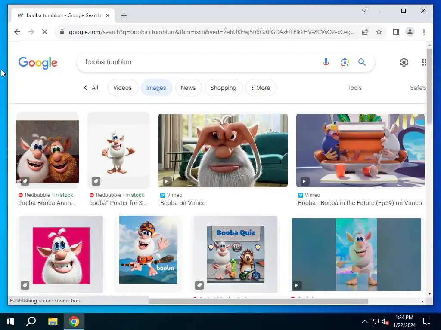Click the tab search chevron in title bar
This screenshot has width=441, height=330.
(x=363, y=11)
